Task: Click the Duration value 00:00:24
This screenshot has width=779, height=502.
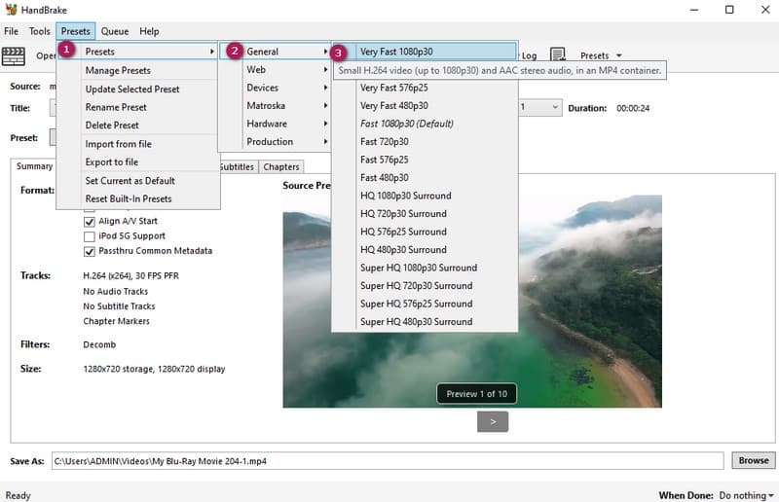Action: tap(633, 108)
